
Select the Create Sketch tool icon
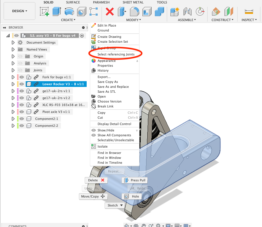coord(44,11)
